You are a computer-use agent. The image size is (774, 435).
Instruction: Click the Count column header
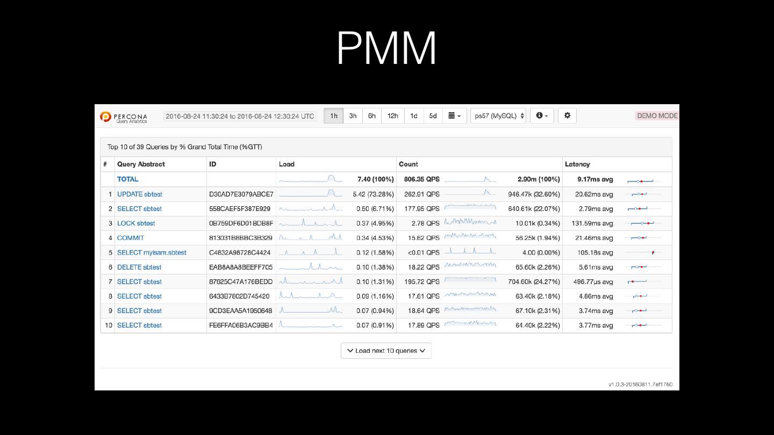pos(408,164)
